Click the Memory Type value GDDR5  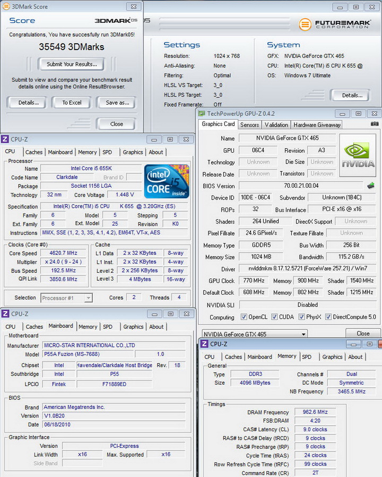point(261,245)
